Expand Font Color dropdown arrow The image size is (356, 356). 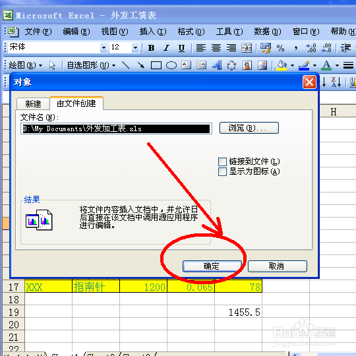tap(337, 65)
